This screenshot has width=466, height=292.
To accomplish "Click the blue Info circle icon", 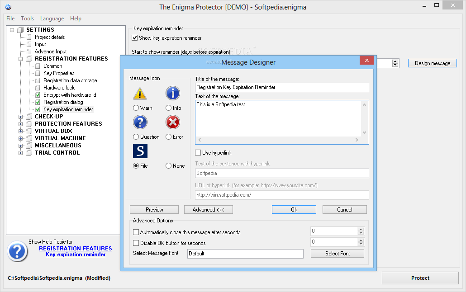I will pyautogui.click(x=173, y=93).
